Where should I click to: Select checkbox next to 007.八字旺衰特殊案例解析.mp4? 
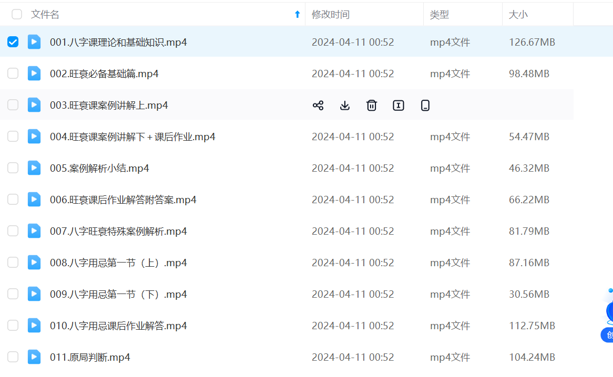click(x=13, y=231)
